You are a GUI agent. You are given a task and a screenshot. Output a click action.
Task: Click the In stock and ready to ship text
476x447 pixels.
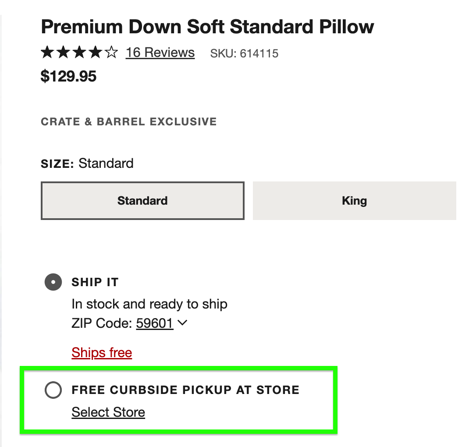(x=149, y=304)
